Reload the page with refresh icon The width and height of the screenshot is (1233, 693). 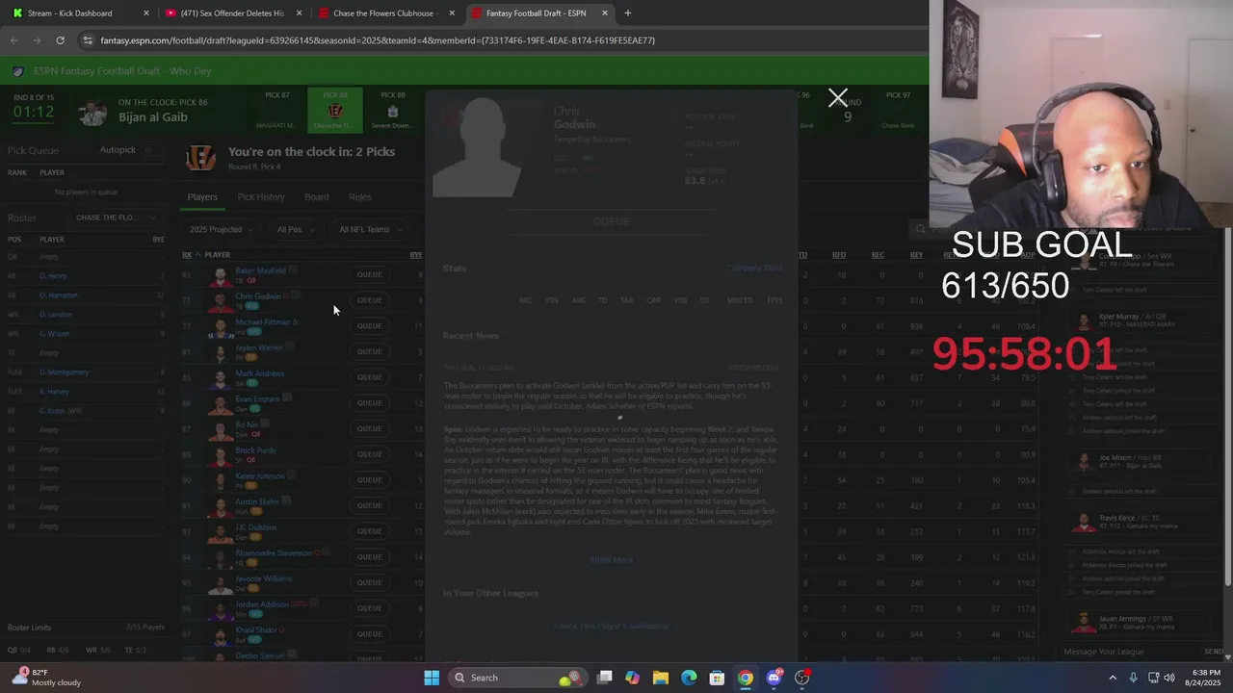60,40
